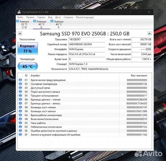
Task: Click the blue status orb for C: D: disk
Action: [x=18, y=21]
